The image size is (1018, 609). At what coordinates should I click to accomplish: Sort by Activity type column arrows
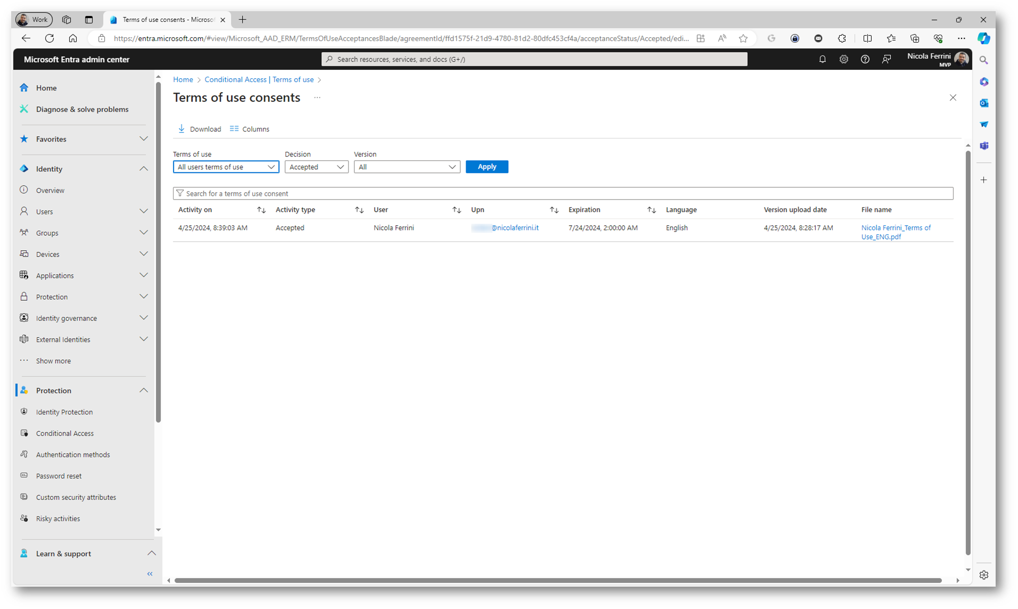pos(359,210)
